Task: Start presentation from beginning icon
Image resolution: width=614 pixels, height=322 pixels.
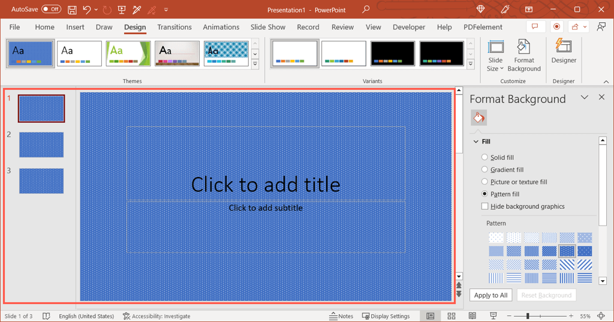Action: 122,10
